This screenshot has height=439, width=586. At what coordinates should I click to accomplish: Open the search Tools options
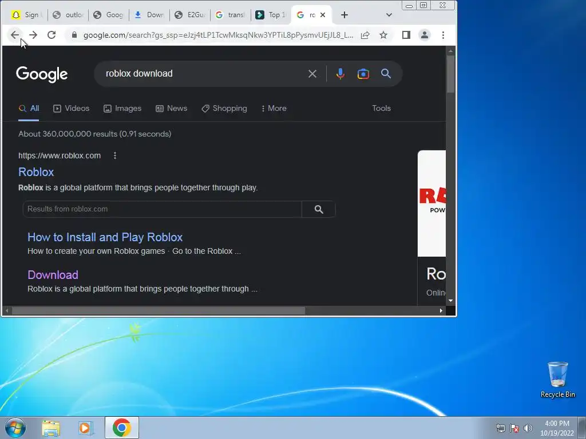pos(381,108)
